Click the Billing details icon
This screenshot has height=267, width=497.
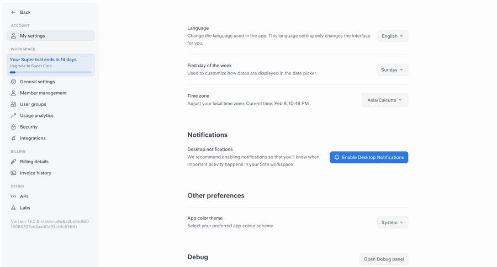(14, 162)
